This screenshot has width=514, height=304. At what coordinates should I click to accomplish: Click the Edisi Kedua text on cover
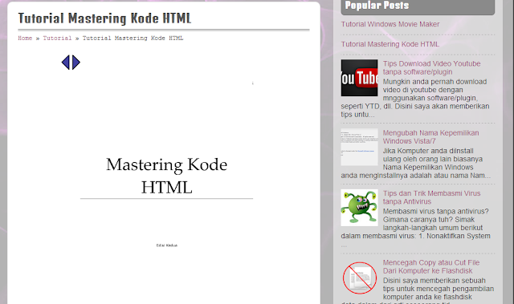(167, 245)
